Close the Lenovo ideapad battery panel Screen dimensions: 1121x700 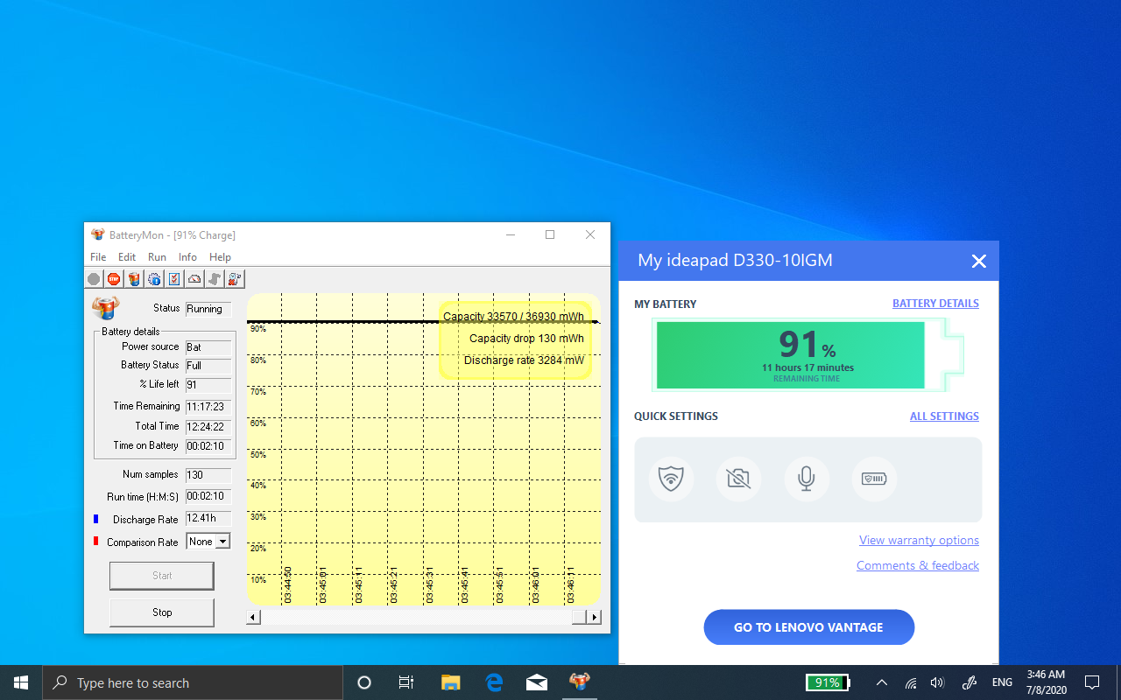pyautogui.click(x=979, y=261)
